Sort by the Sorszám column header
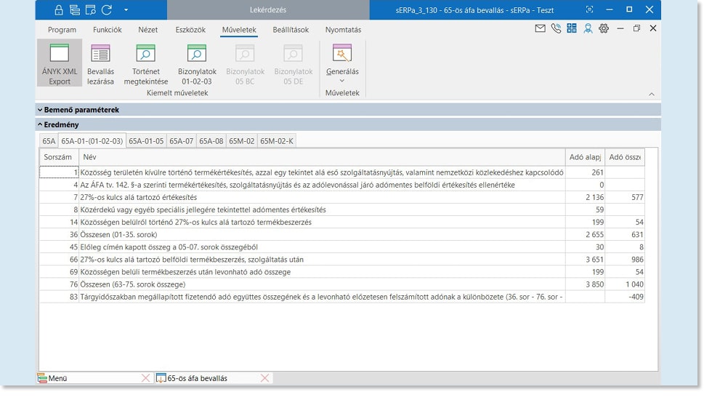Image resolution: width=712 pixels, height=400 pixels. (x=59, y=157)
